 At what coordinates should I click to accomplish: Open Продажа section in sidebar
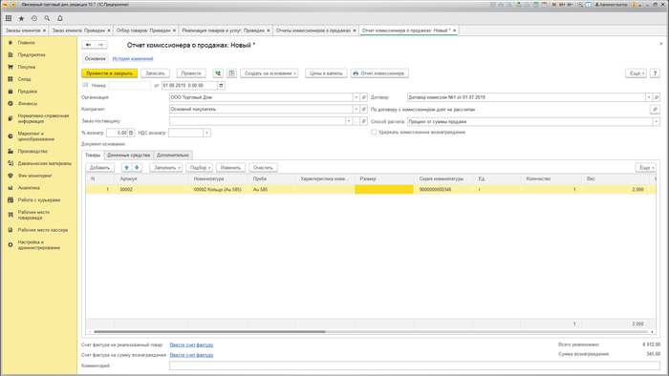pyautogui.click(x=28, y=92)
